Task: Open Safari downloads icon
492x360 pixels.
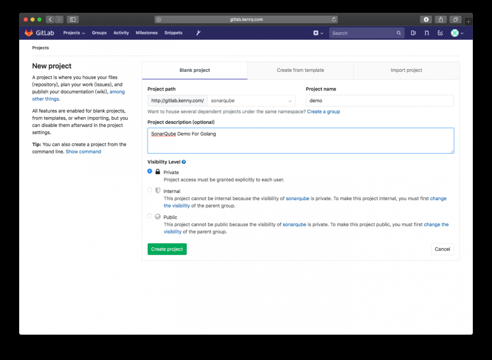Action: point(426,20)
